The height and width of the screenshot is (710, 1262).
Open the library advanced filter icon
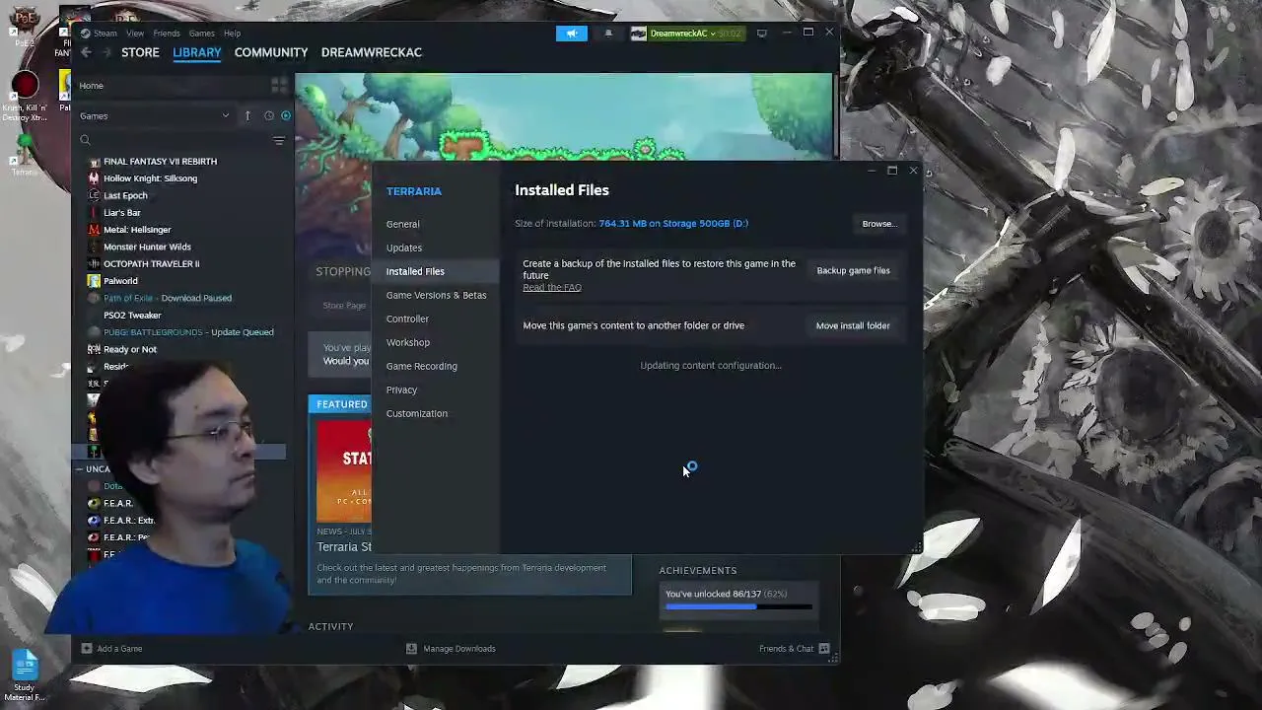click(279, 141)
